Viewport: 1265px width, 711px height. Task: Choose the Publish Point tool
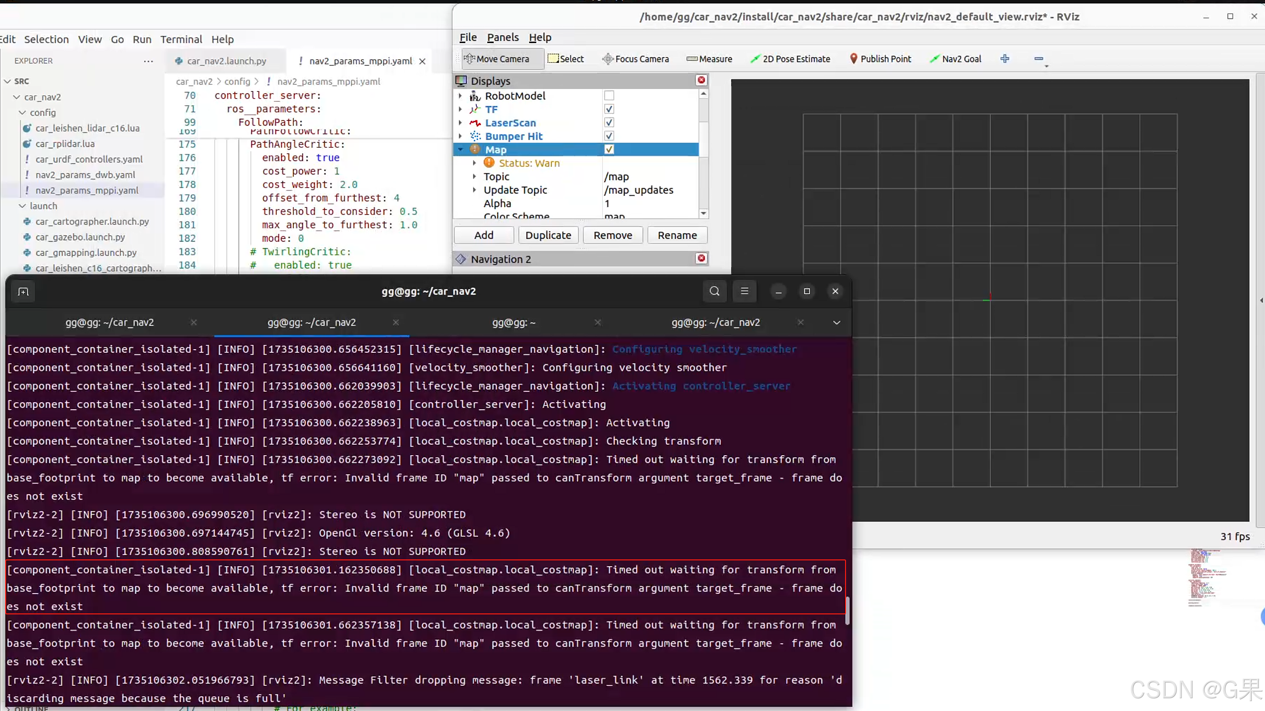[x=880, y=59]
